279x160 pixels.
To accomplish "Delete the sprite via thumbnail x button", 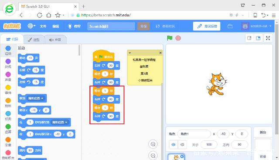I will coord(182,157).
